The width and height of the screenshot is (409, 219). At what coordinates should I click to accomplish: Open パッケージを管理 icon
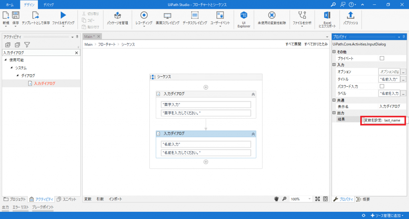coord(118,15)
